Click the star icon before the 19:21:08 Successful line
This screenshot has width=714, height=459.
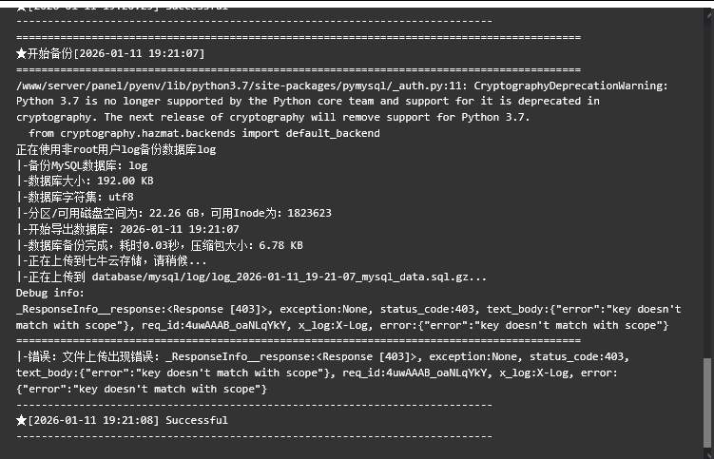22,420
